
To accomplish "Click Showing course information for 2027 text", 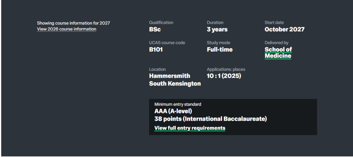I will click(74, 23).
